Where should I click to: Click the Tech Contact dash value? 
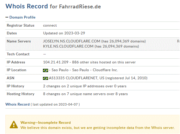[x=44, y=54]
